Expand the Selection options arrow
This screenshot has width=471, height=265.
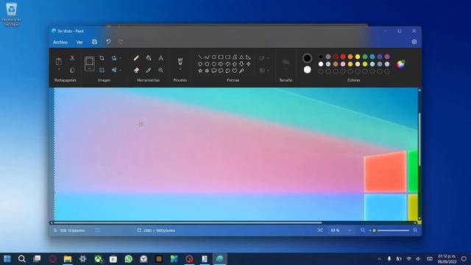click(x=90, y=68)
